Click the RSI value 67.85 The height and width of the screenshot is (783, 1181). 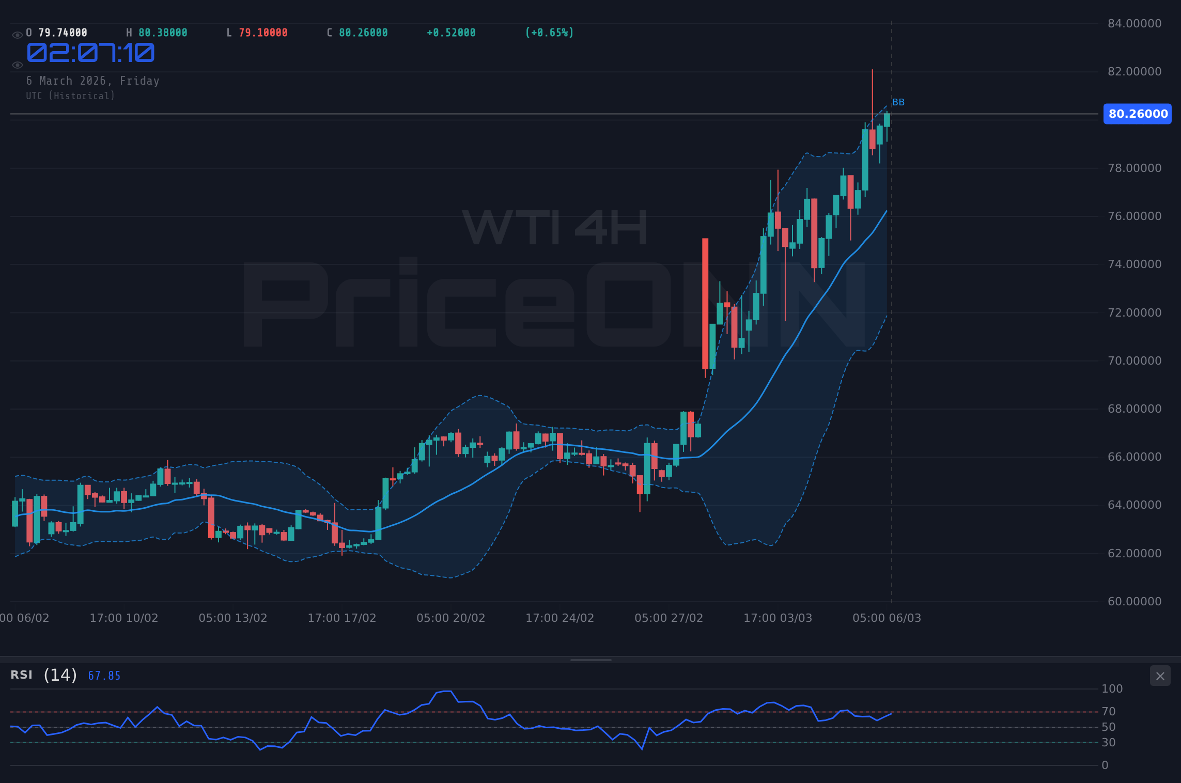(x=104, y=676)
